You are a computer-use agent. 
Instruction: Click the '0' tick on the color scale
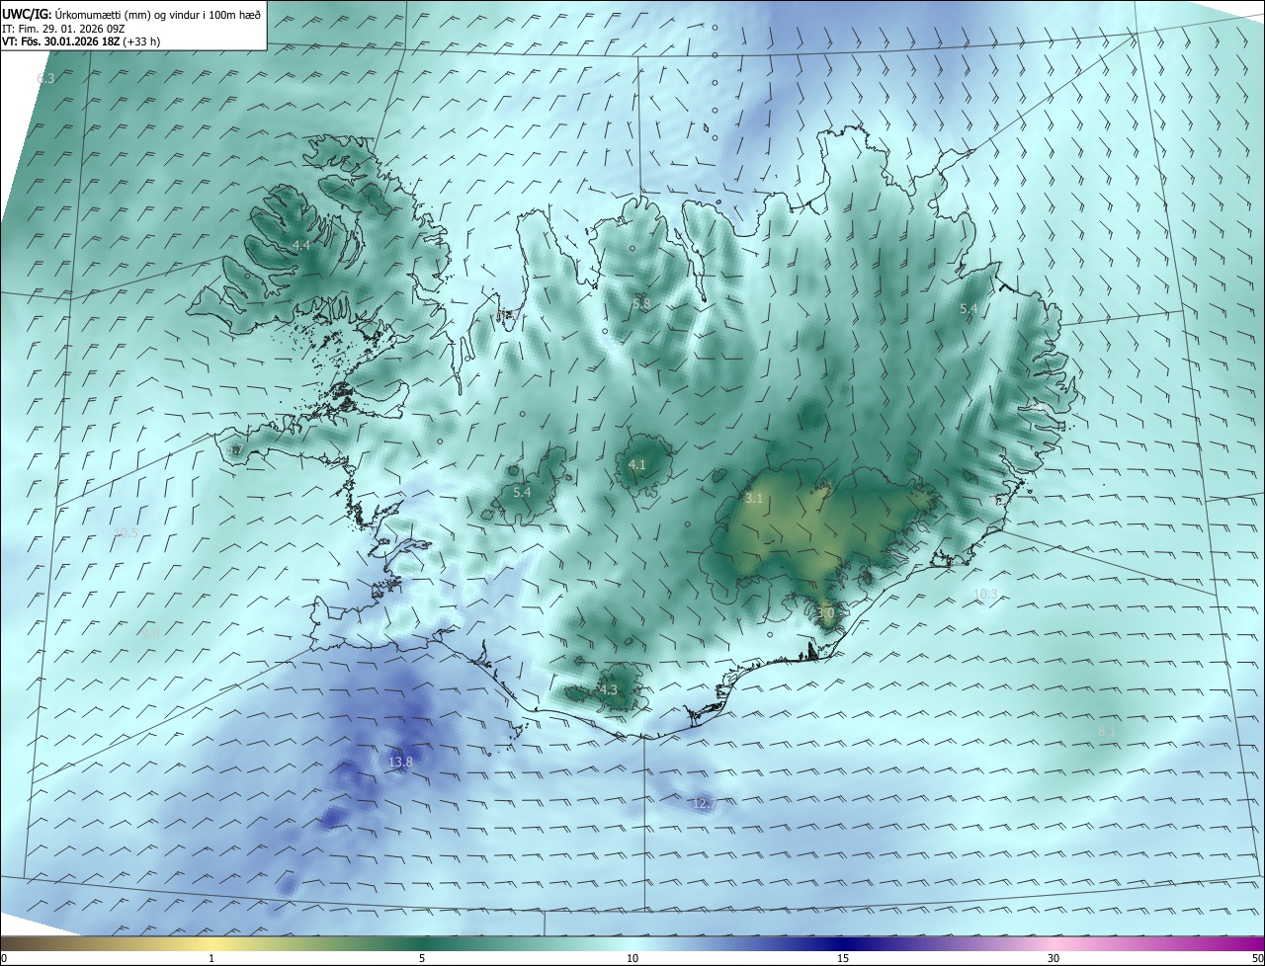point(4,958)
